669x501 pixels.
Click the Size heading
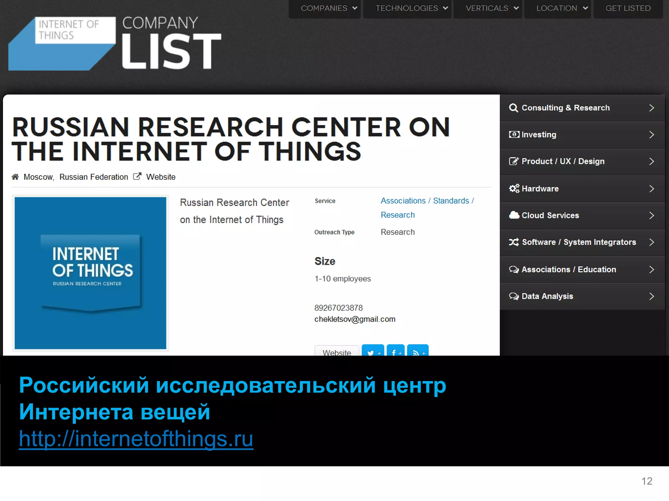[x=325, y=261]
